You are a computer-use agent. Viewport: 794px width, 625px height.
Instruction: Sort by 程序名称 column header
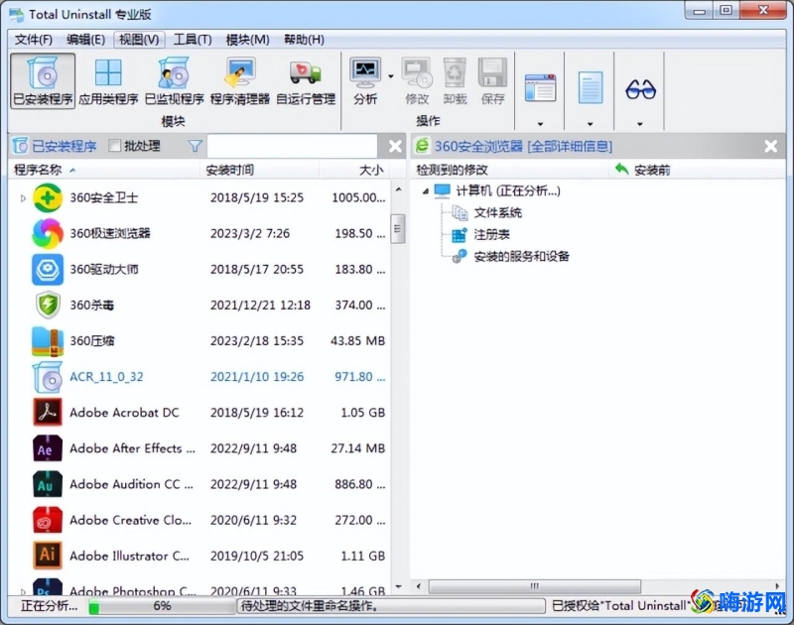[x=104, y=170]
